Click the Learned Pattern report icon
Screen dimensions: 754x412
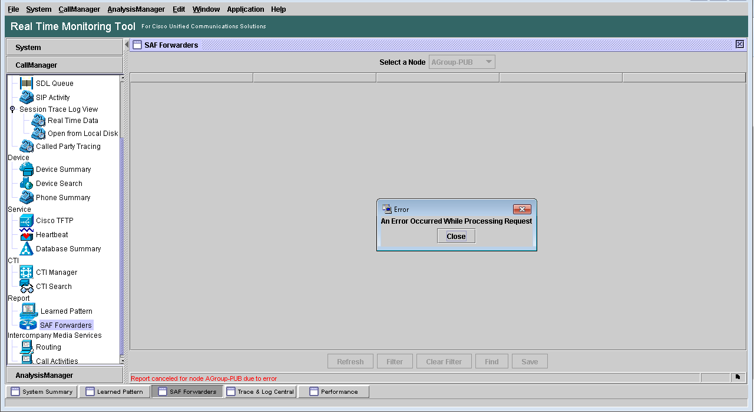[29, 310]
